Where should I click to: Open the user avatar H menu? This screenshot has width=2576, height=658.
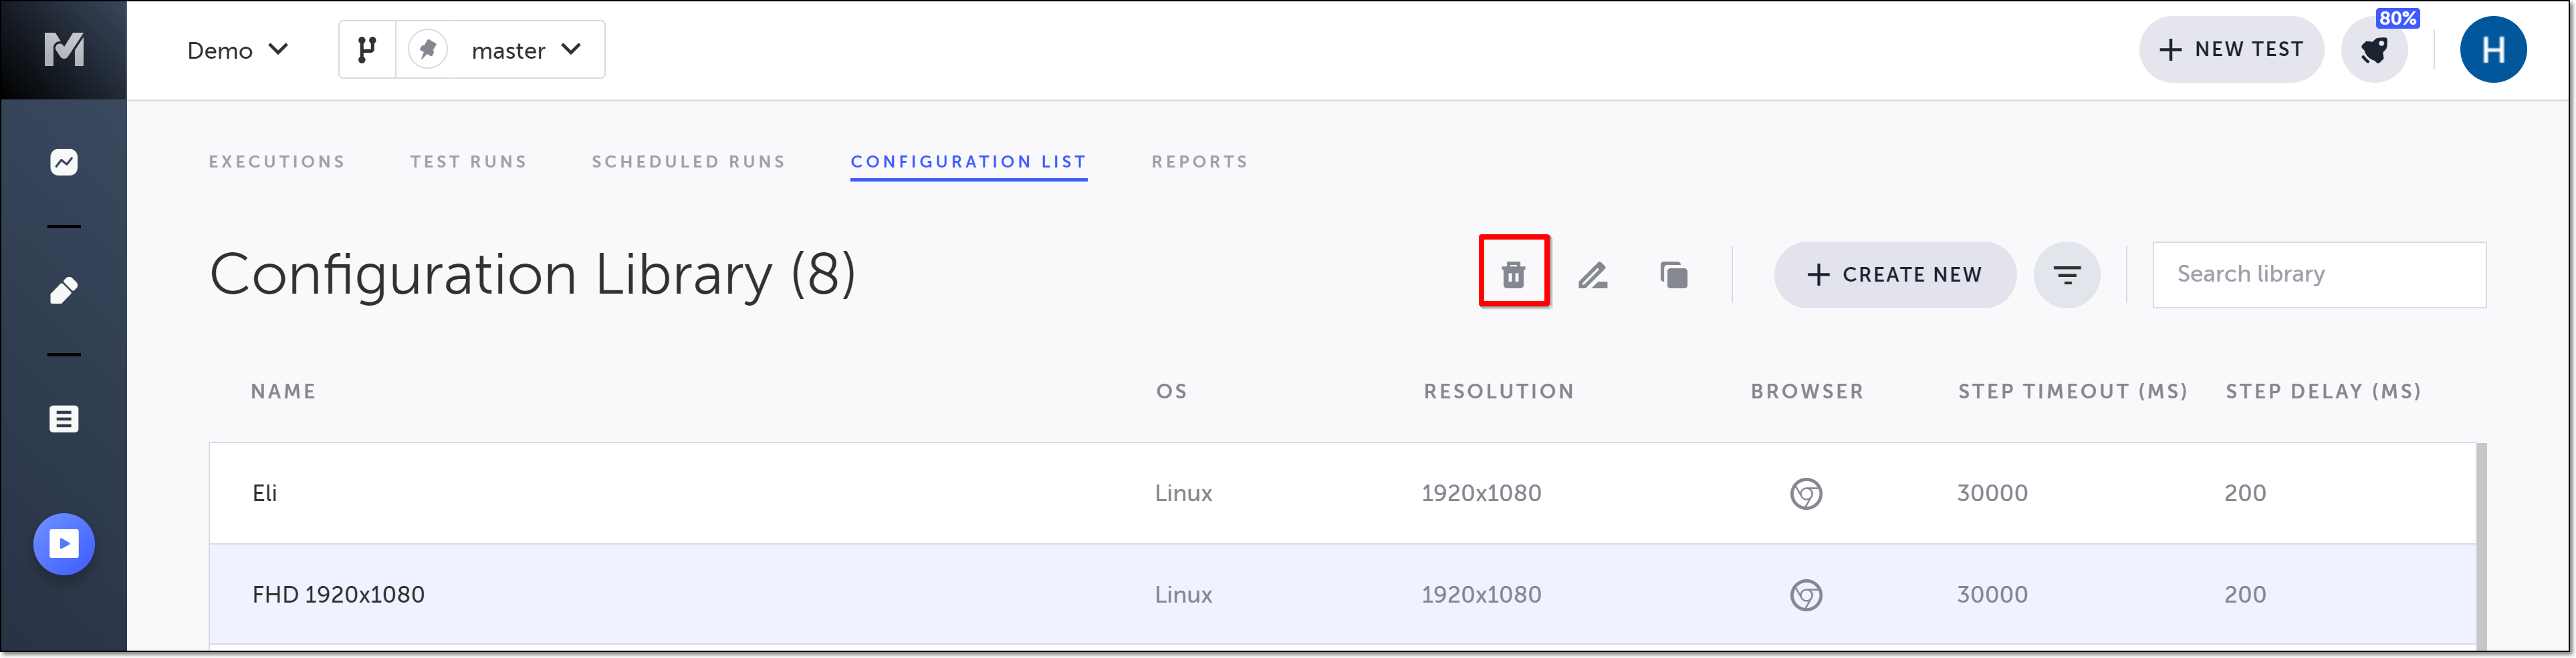[2492, 50]
